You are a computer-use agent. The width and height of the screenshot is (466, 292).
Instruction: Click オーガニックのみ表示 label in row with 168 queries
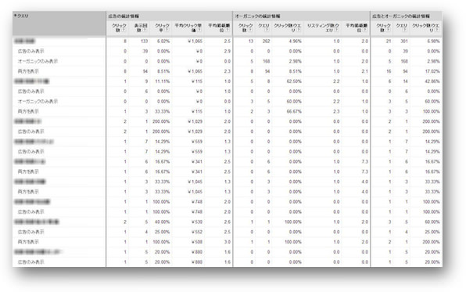(x=38, y=61)
